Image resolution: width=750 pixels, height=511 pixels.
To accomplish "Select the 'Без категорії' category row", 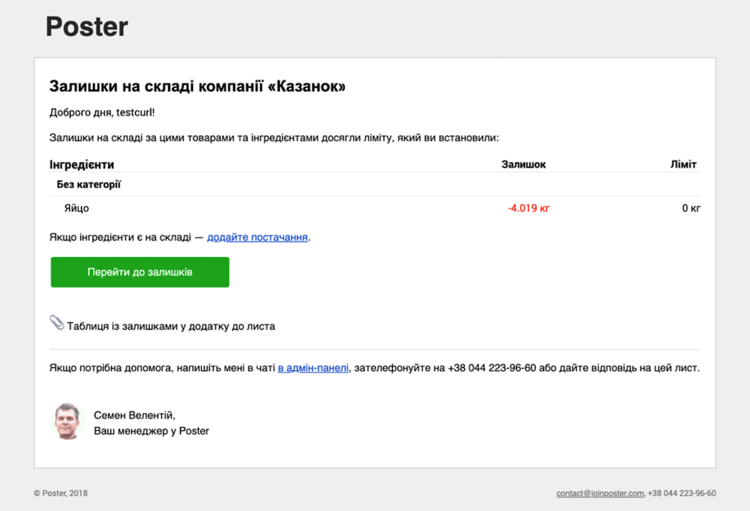I will [x=375, y=184].
